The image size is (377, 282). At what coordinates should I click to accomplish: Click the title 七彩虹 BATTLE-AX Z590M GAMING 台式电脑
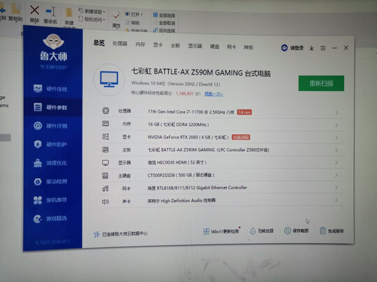(x=201, y=72)
